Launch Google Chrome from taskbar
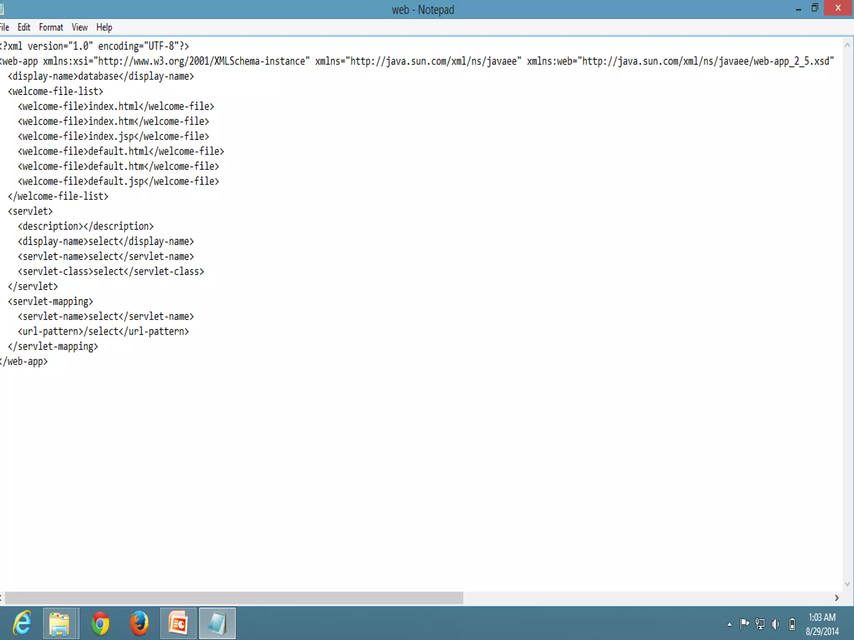 coord(100,623)
